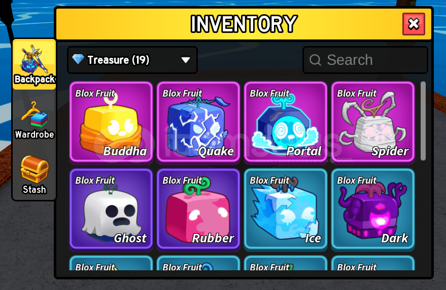Select the Ghost Blox Fruit
The image size is (446, 290).
111,210
